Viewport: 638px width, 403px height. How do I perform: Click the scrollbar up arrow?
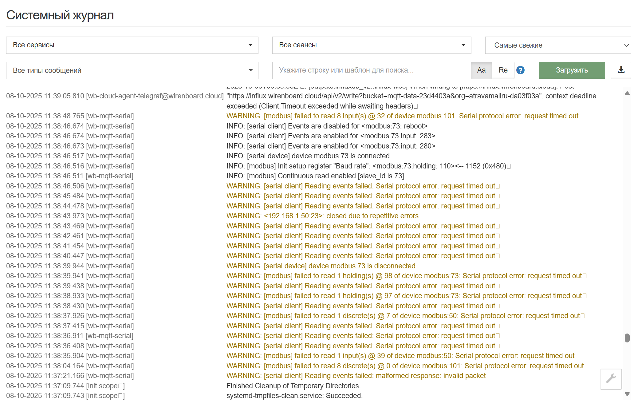[627, 93]
